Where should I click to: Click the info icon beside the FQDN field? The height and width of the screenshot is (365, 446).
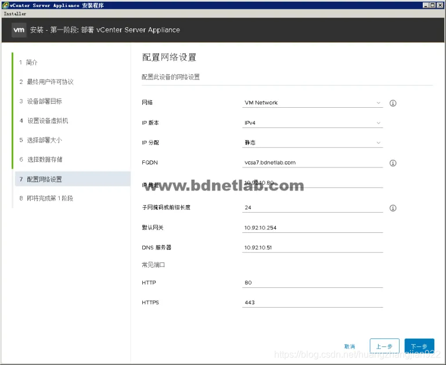[x=393, y=163]
